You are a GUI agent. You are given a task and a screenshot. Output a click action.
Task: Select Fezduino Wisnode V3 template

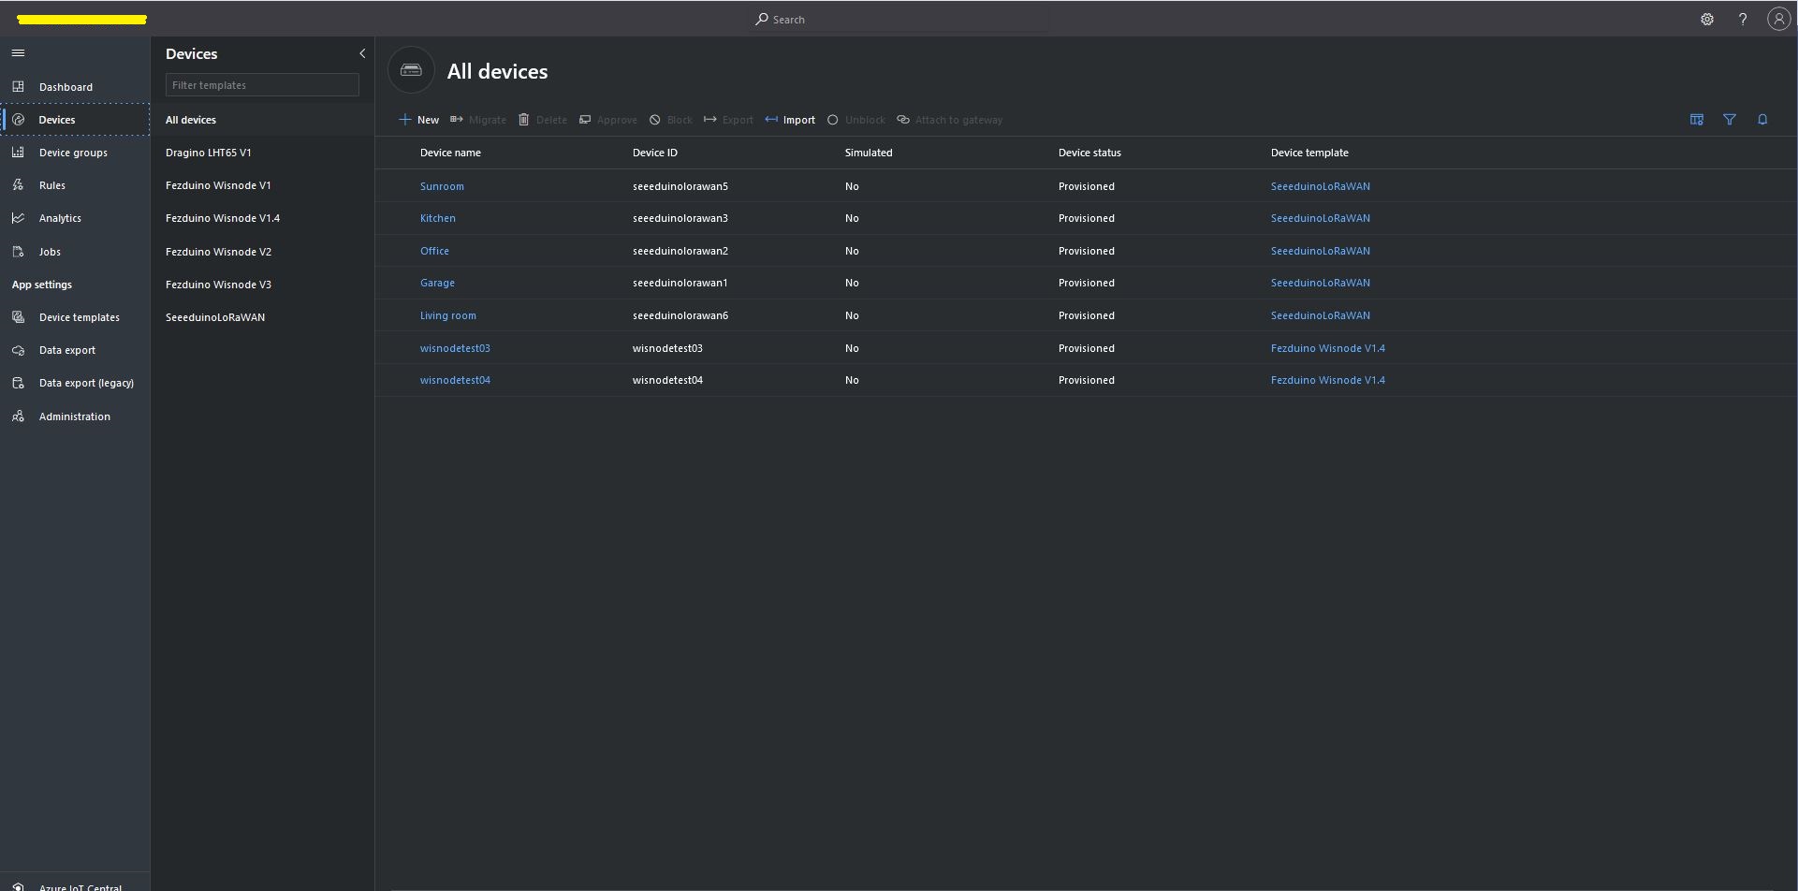(x=218, y=285)
